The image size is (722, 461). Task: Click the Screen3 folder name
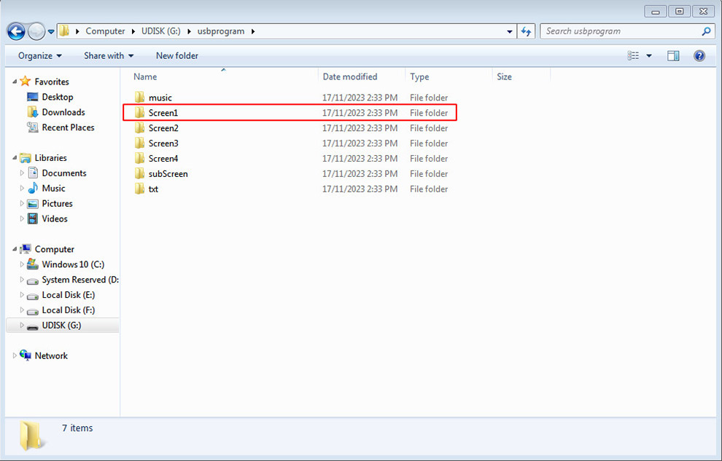(163, 143)
